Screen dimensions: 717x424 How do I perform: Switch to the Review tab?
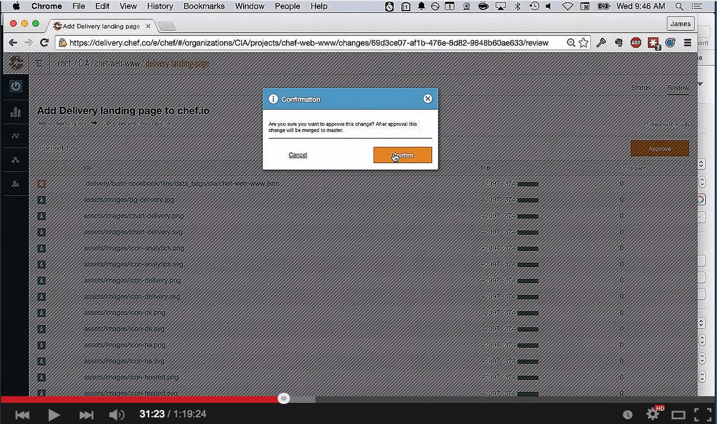678,88
